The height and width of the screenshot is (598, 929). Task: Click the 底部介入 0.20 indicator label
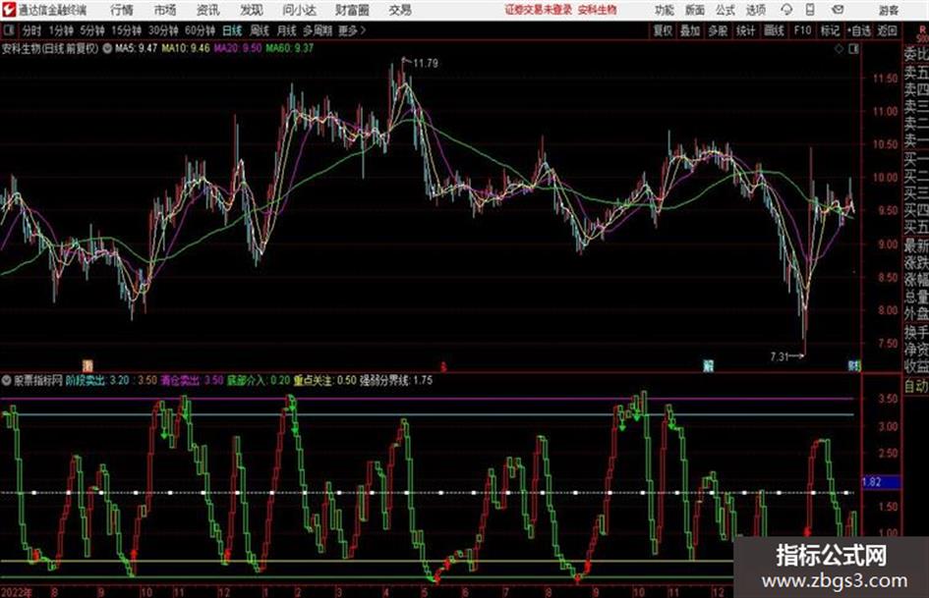point(259,380)
